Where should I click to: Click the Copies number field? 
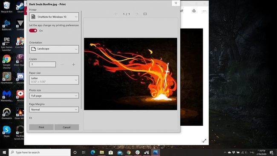[x=42, y=64]
